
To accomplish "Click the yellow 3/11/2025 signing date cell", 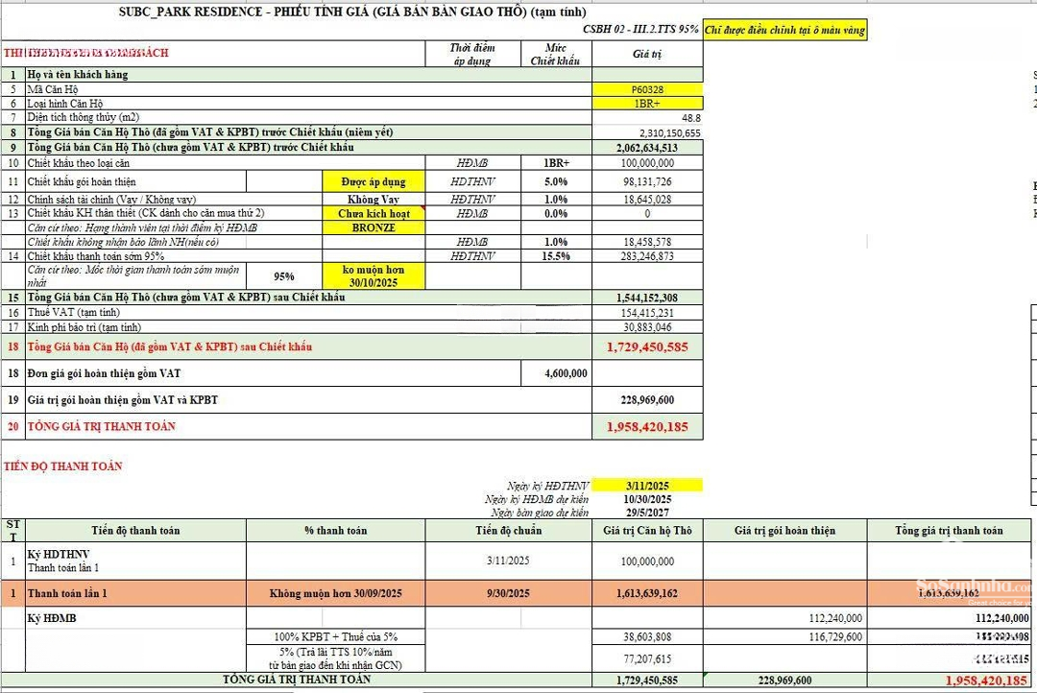I will point(647,486).
